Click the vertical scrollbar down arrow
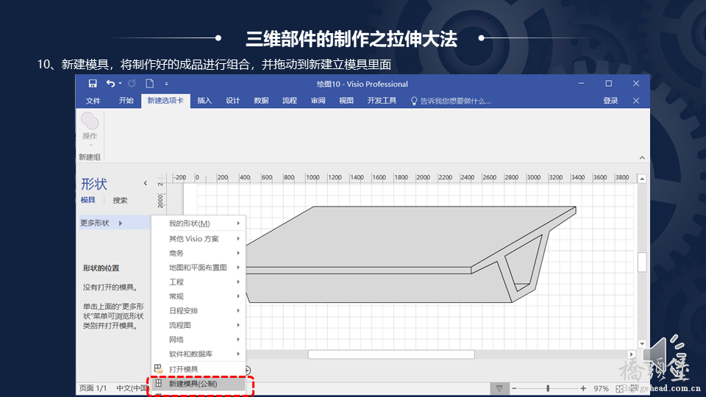 pos(642,344)
